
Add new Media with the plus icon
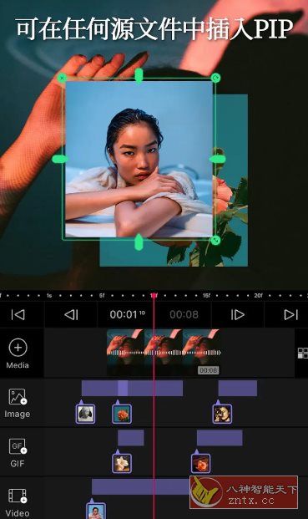pos(18,348)
